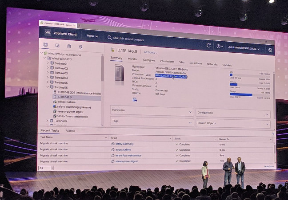The height and width of the screenshot is (200, 288).
Task: Click the magnifier search icon
Action: coord(110,38)
